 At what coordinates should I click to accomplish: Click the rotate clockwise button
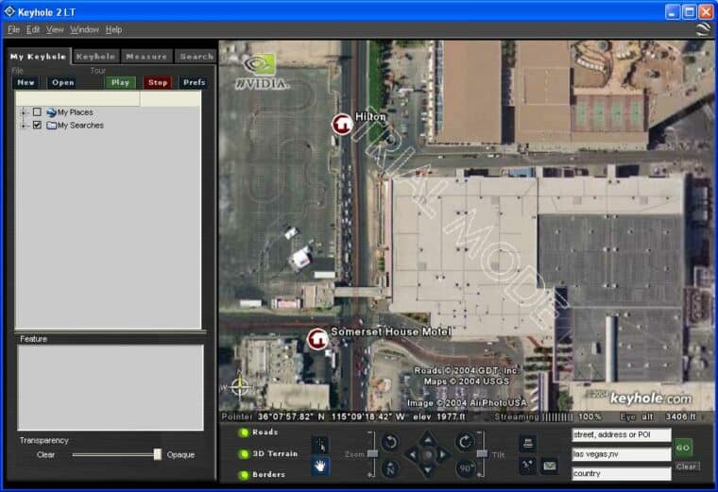(x=465, y=442)
